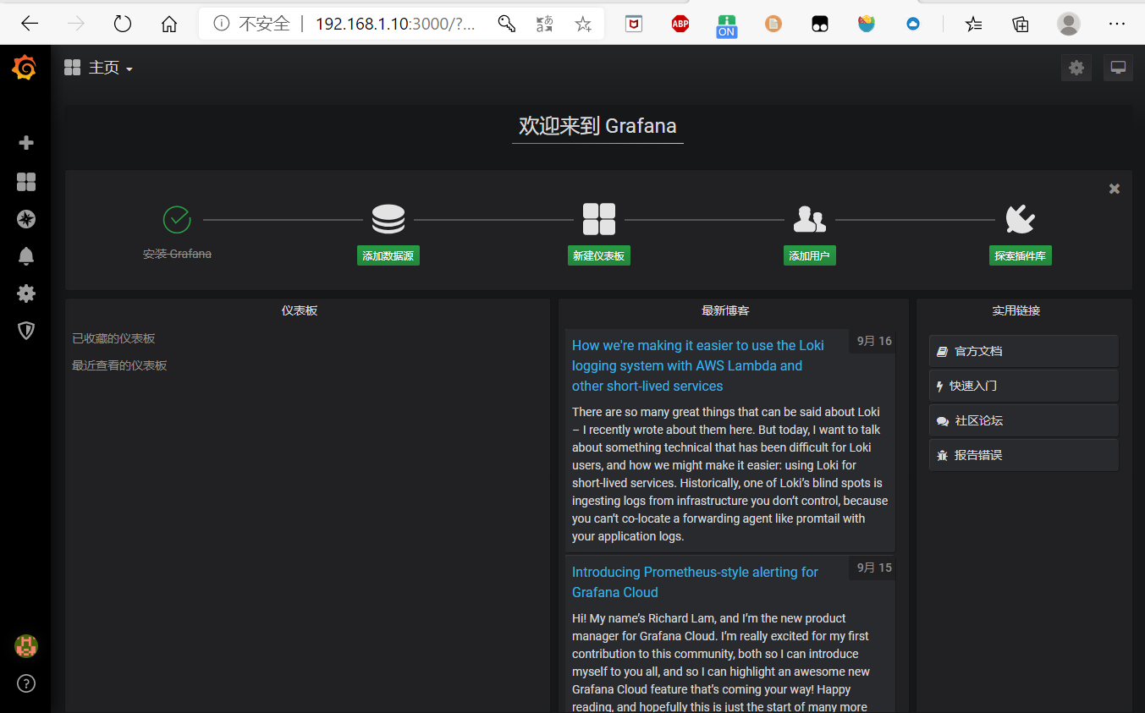Bookmark page with the star icon
The image size is (1145, 713).
(x=583, y=24)
